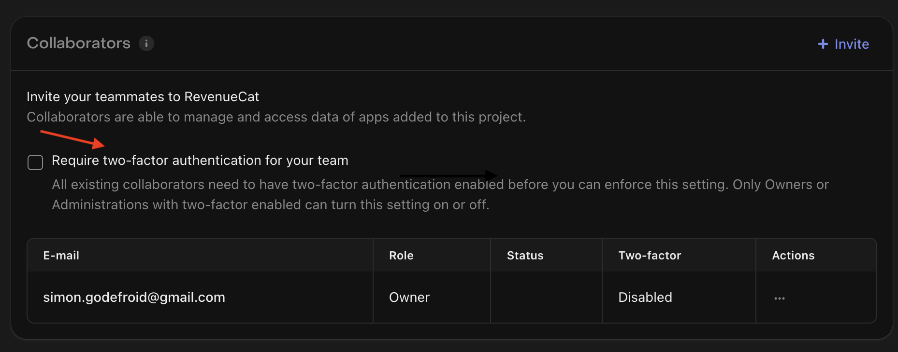The width and height of the screenshot is (898, 352).
Task: Enable the require two-factor authentication checkbox
Action: [x=35, y=162]
